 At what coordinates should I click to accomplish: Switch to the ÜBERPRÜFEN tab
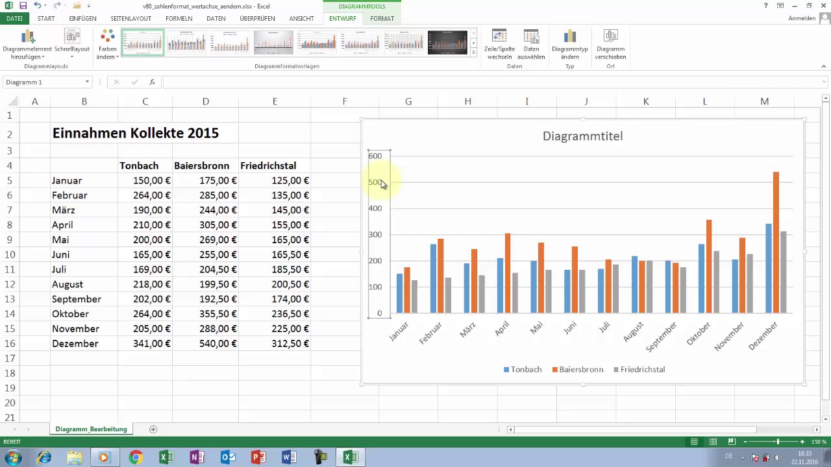[257, 19]
